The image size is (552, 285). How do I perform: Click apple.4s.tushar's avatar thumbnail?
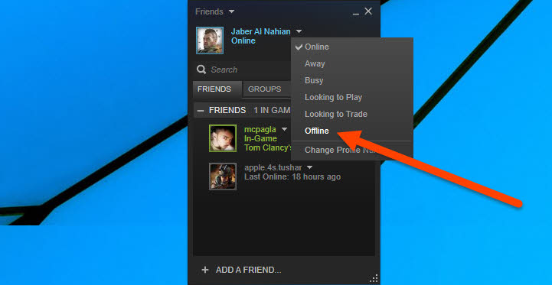tap(223, 177)
